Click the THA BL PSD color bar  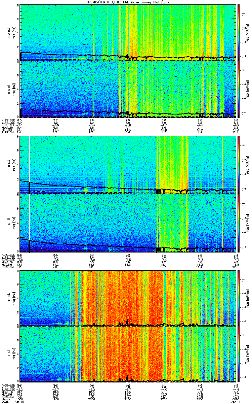(x=239, y=33)
